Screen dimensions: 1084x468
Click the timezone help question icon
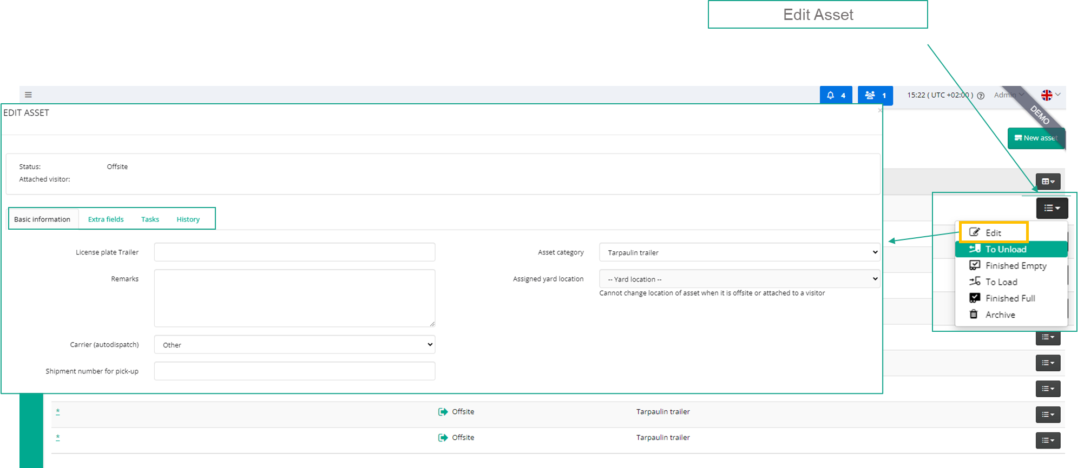point(981,96)
